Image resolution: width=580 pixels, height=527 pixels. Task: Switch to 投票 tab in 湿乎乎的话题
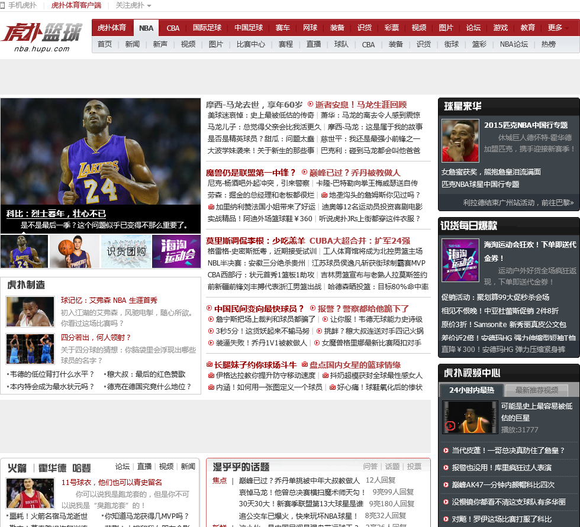[414, 467]
